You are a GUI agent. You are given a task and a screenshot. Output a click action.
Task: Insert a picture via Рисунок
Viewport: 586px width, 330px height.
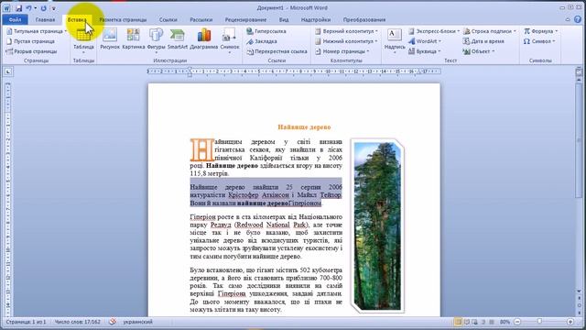(110, 38)
